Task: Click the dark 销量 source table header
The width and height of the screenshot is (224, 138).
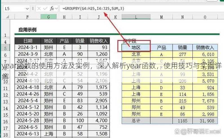Action: pyautogui.click(x=80, y=41)
